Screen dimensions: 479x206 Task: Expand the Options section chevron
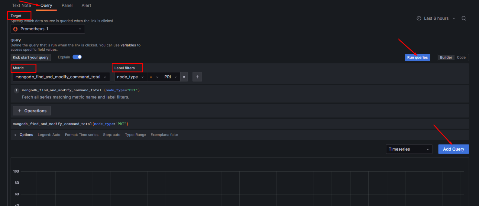(x=15, y=135)
